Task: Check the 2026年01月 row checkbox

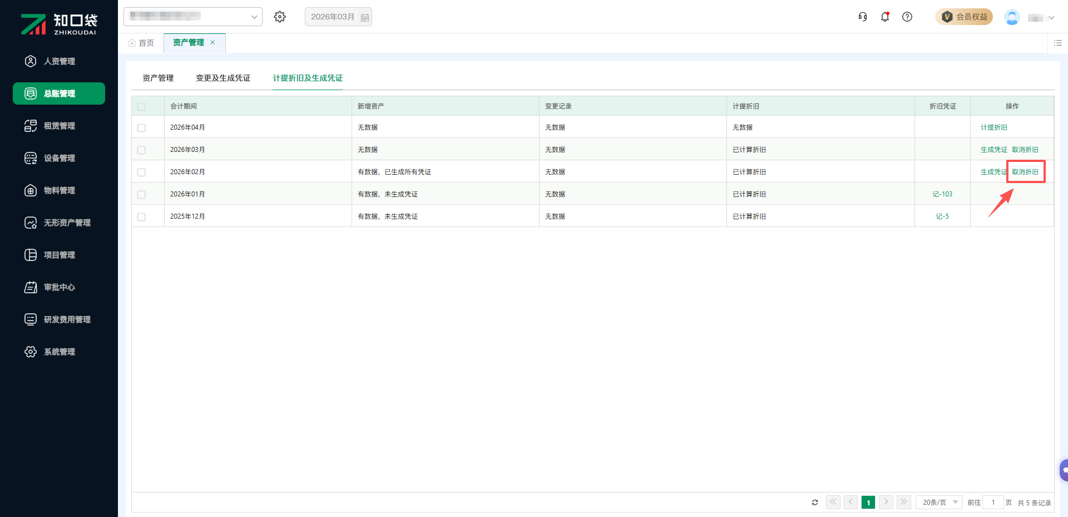Action: coord(141,195)
